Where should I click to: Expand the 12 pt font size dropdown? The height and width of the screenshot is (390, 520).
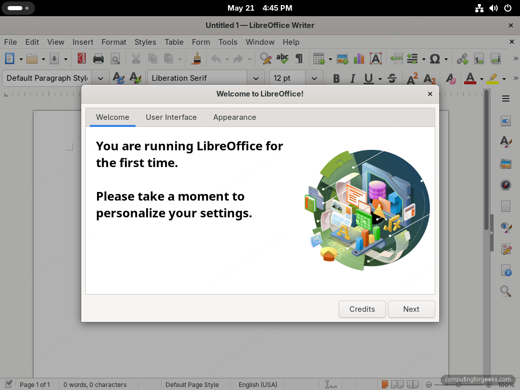[x=314, y=79]
